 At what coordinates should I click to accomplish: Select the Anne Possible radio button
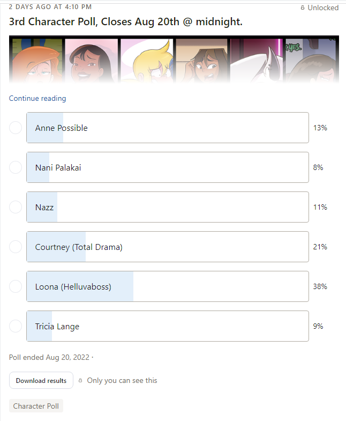pos(16,128)
